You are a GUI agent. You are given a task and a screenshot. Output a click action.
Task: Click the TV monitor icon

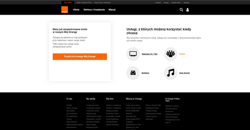(133, 54)
